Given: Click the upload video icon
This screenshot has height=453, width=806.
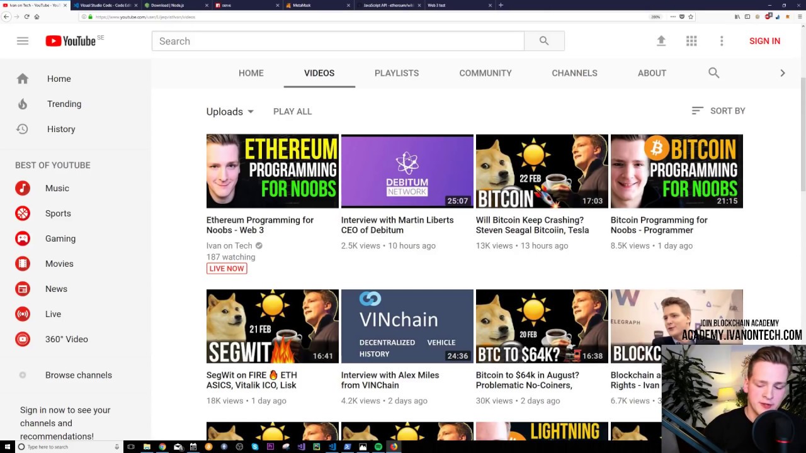Looking at the screenshot, I should pos(661,41).
